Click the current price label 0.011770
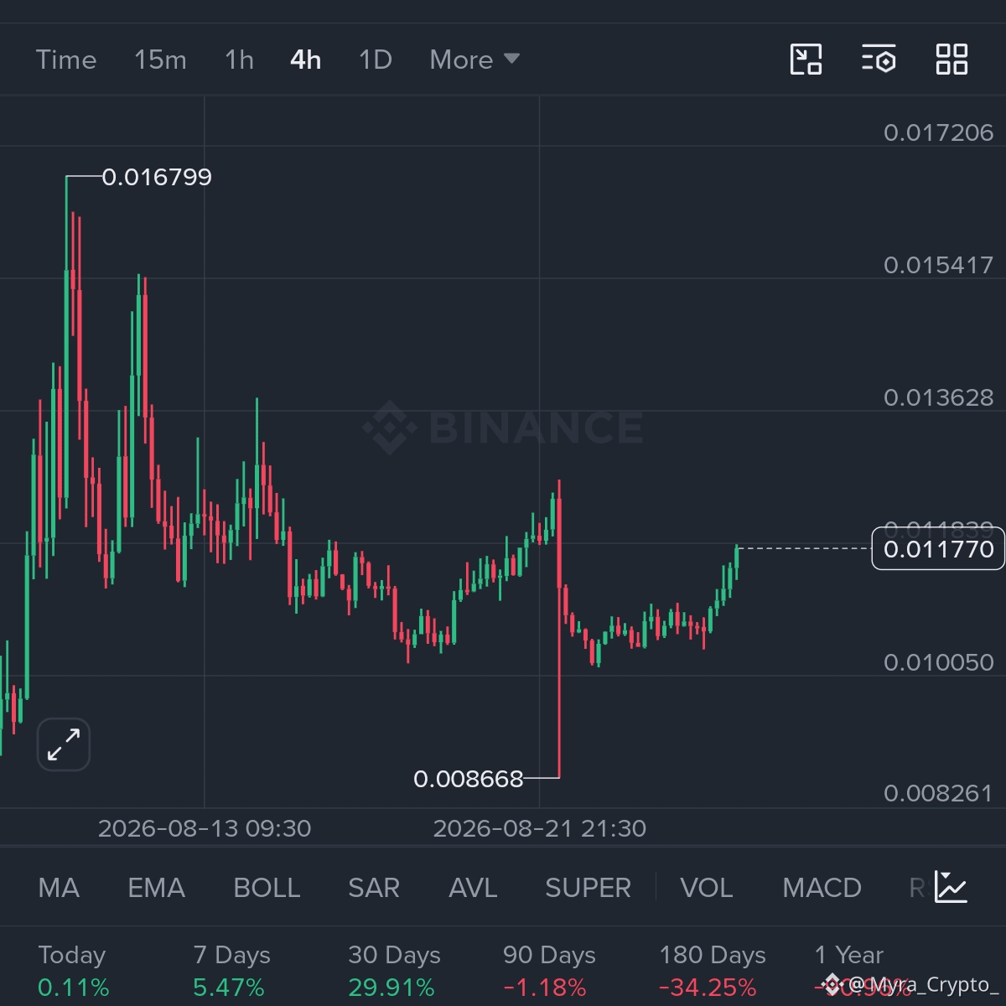This screenshot has height=1006, width=1006. tap(938, 549)
